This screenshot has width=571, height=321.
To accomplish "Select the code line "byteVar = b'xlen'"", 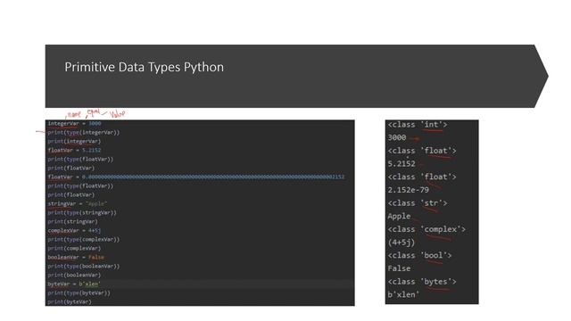I will (74, 284).
